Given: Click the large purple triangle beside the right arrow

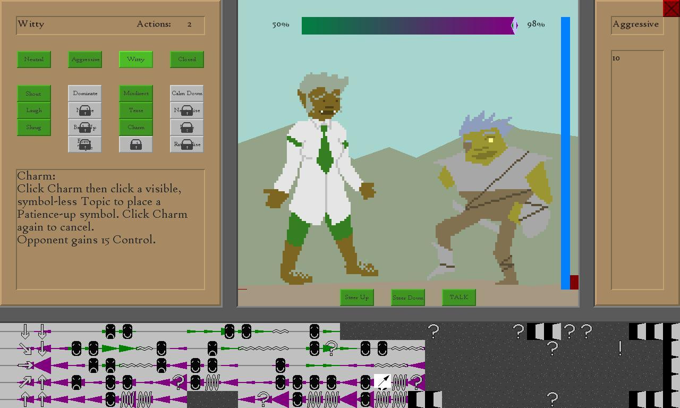Looking at the screenshot, I should [42, 365].
